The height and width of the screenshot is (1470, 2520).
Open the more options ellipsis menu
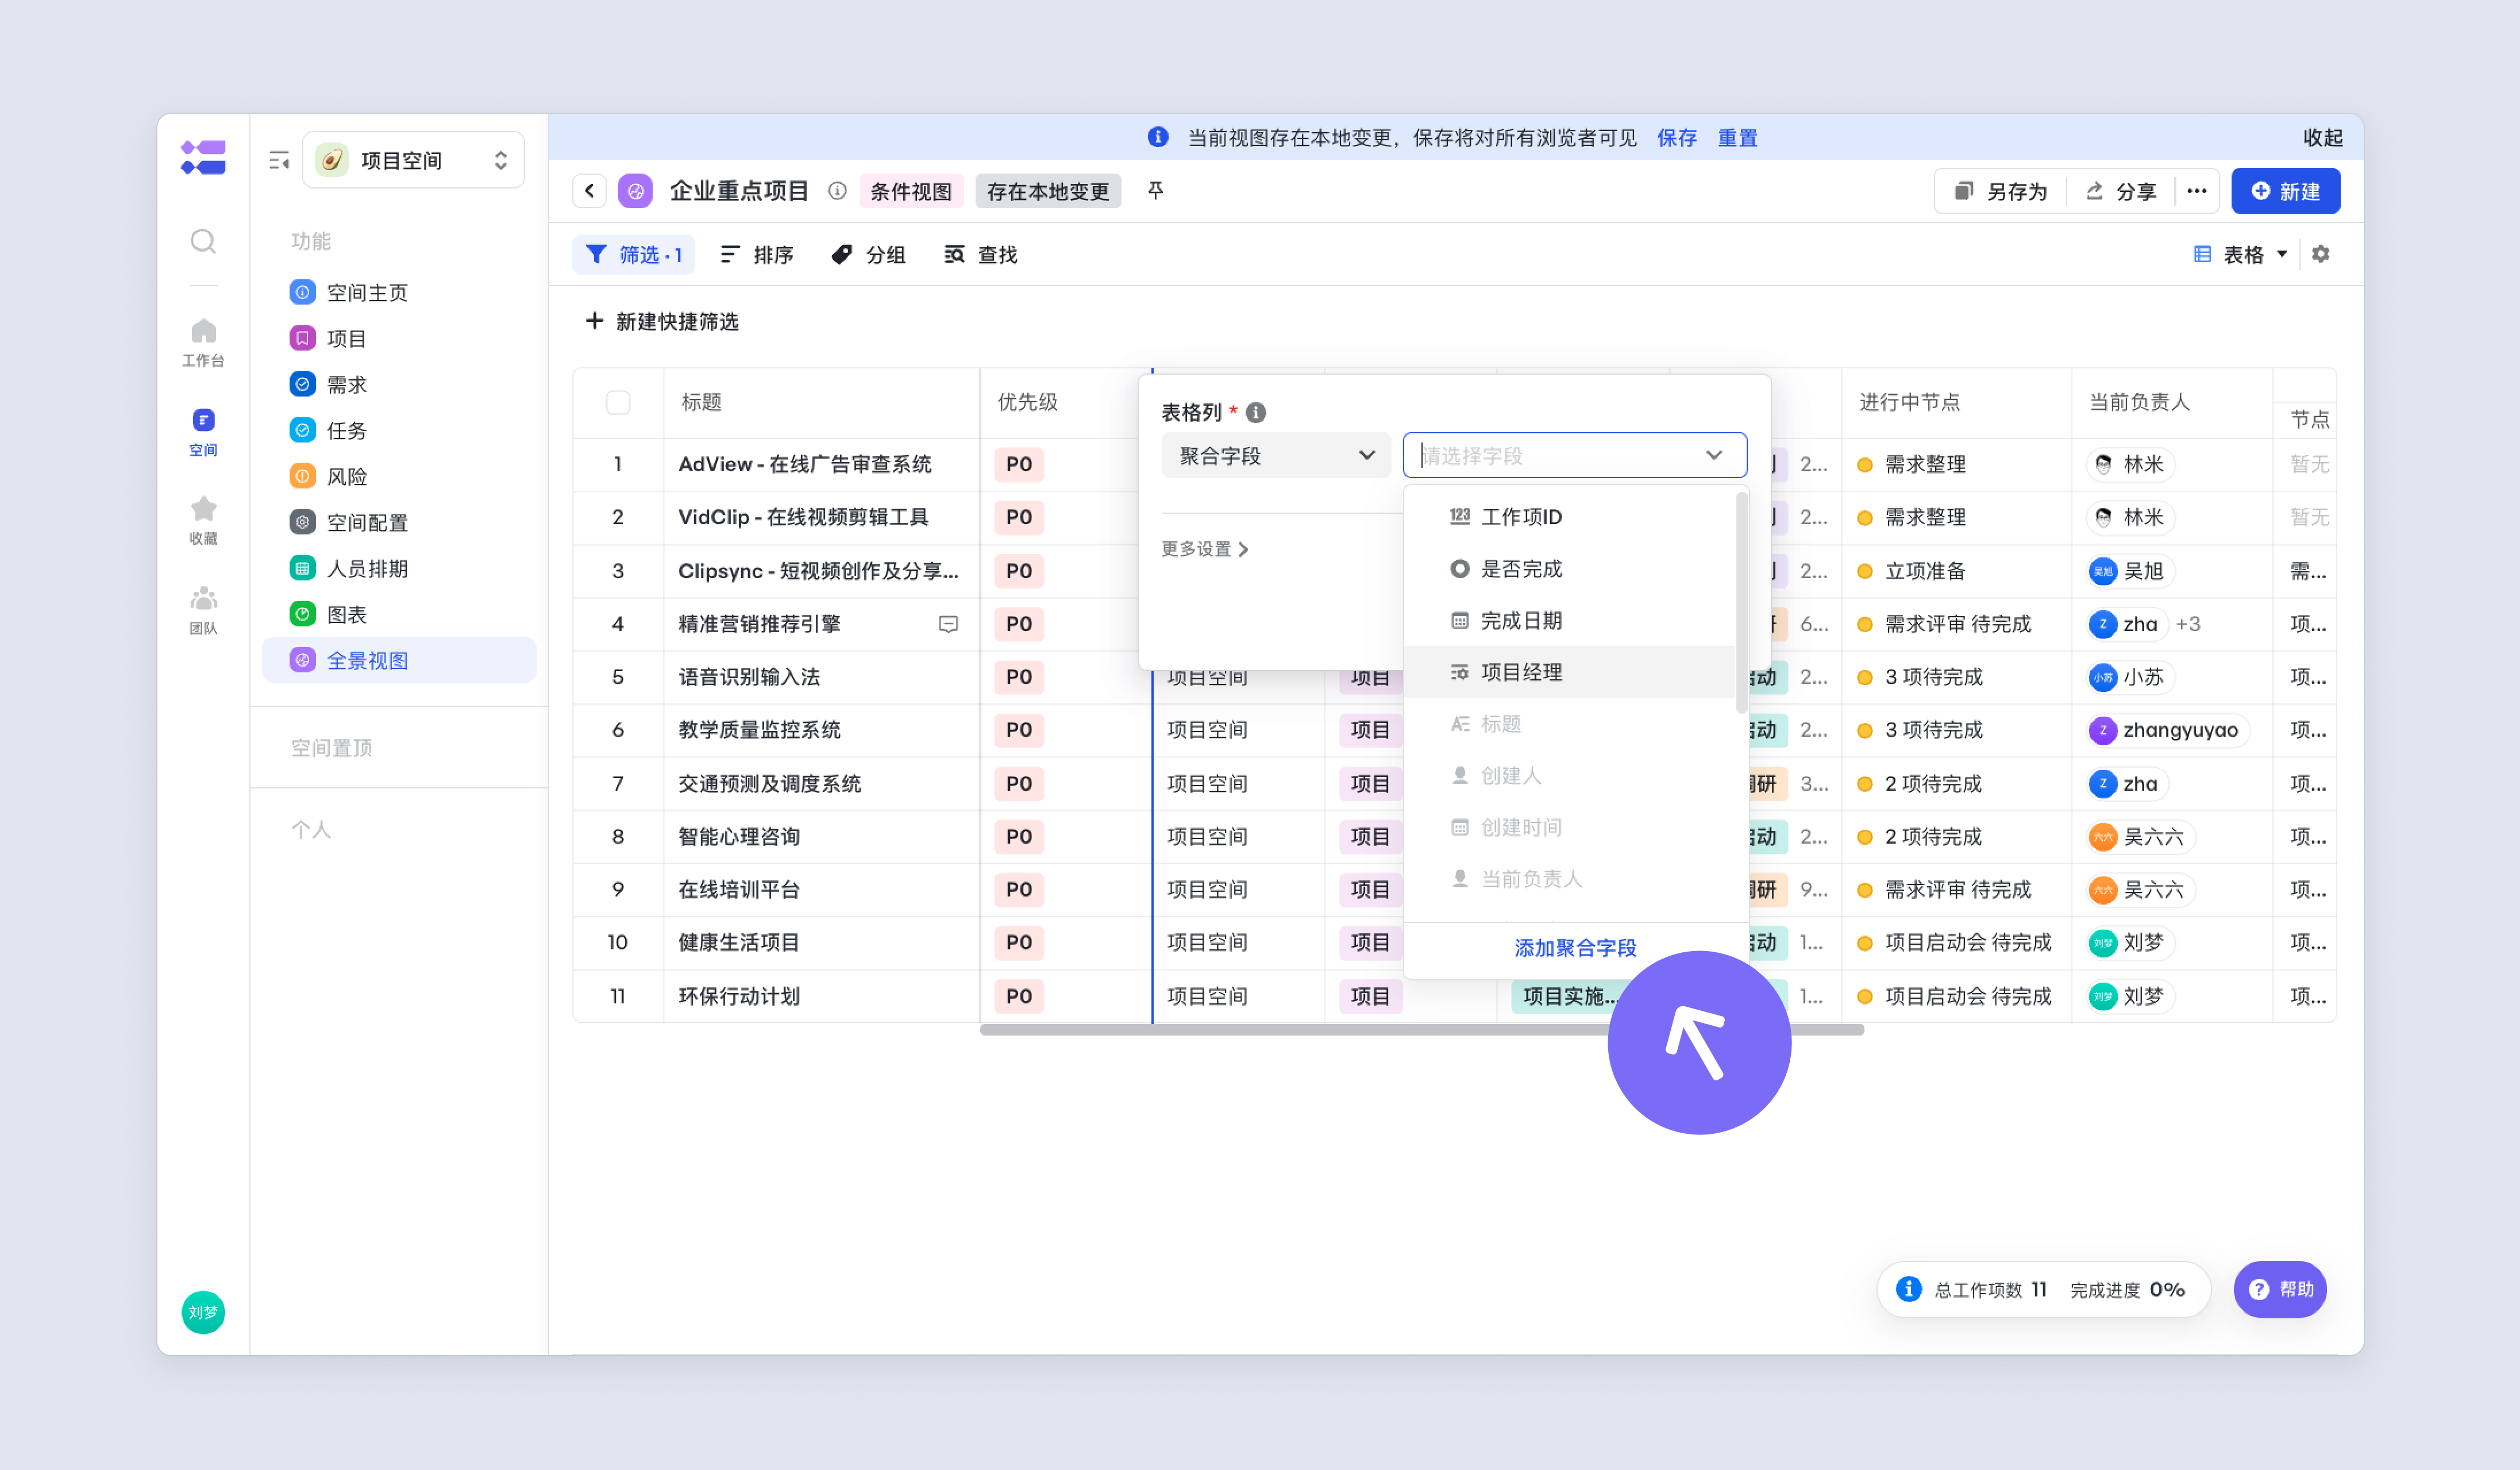tap(2196, 191)
